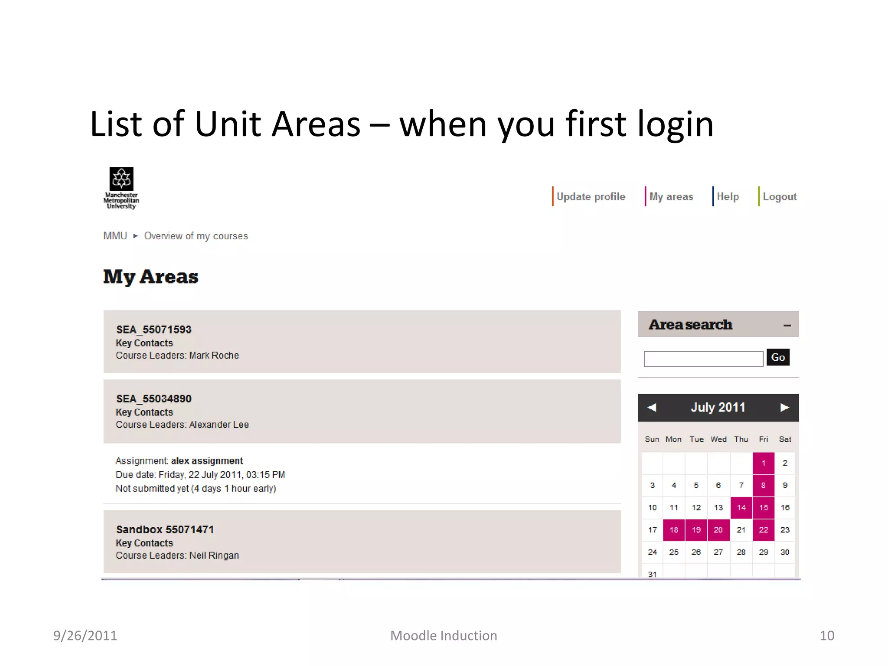
Task: Click the Moodle Induction footer text
Action: pyautogui.click(x=444, y=636)
